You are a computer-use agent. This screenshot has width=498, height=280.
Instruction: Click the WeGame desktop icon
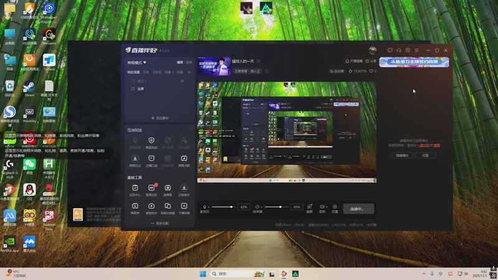pos(49,36)
